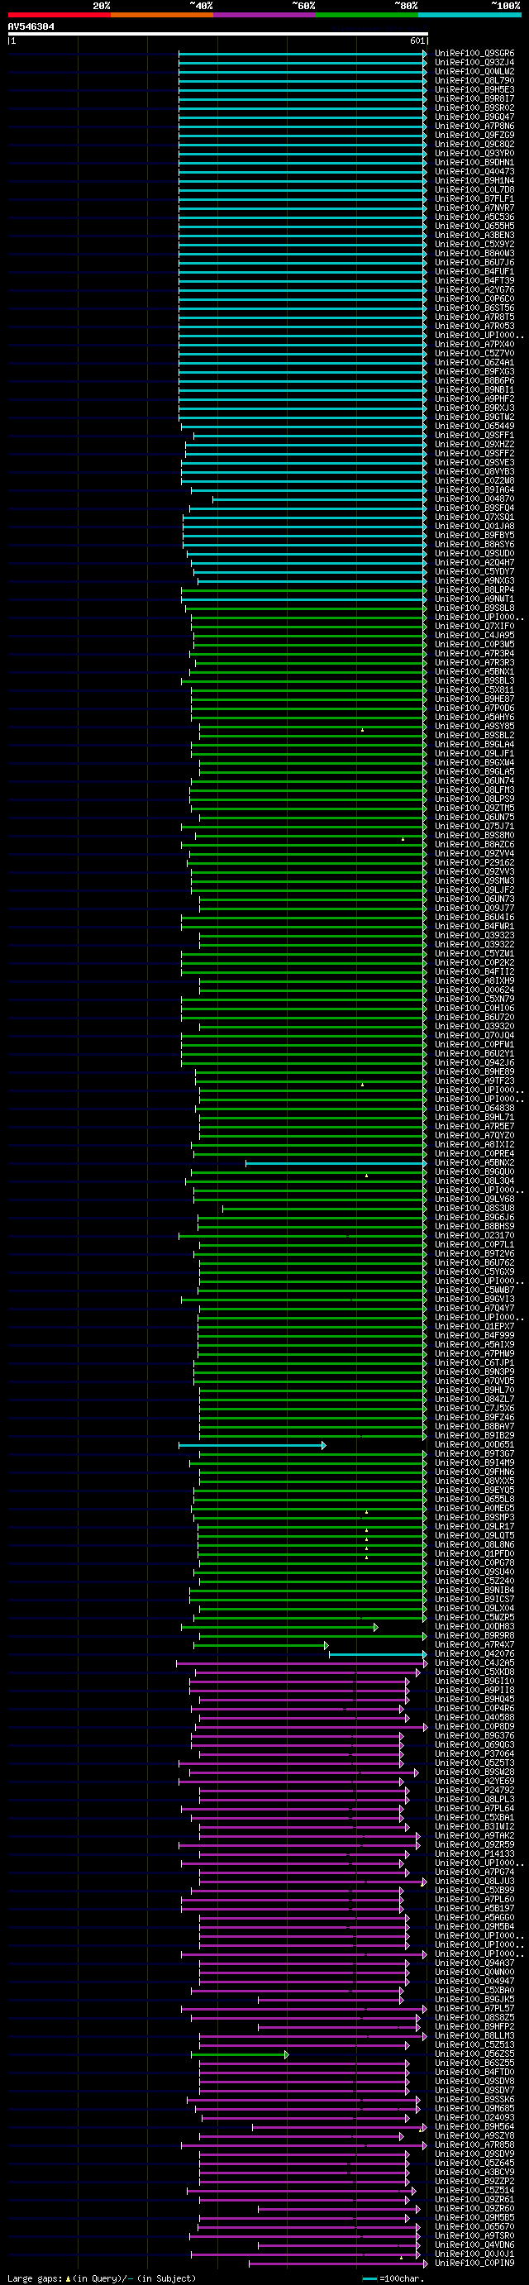Click the UniRef100_B4FUF1 label
Image resolution: width=529 pixels, height=2285 pixels.
pos(474,271)
